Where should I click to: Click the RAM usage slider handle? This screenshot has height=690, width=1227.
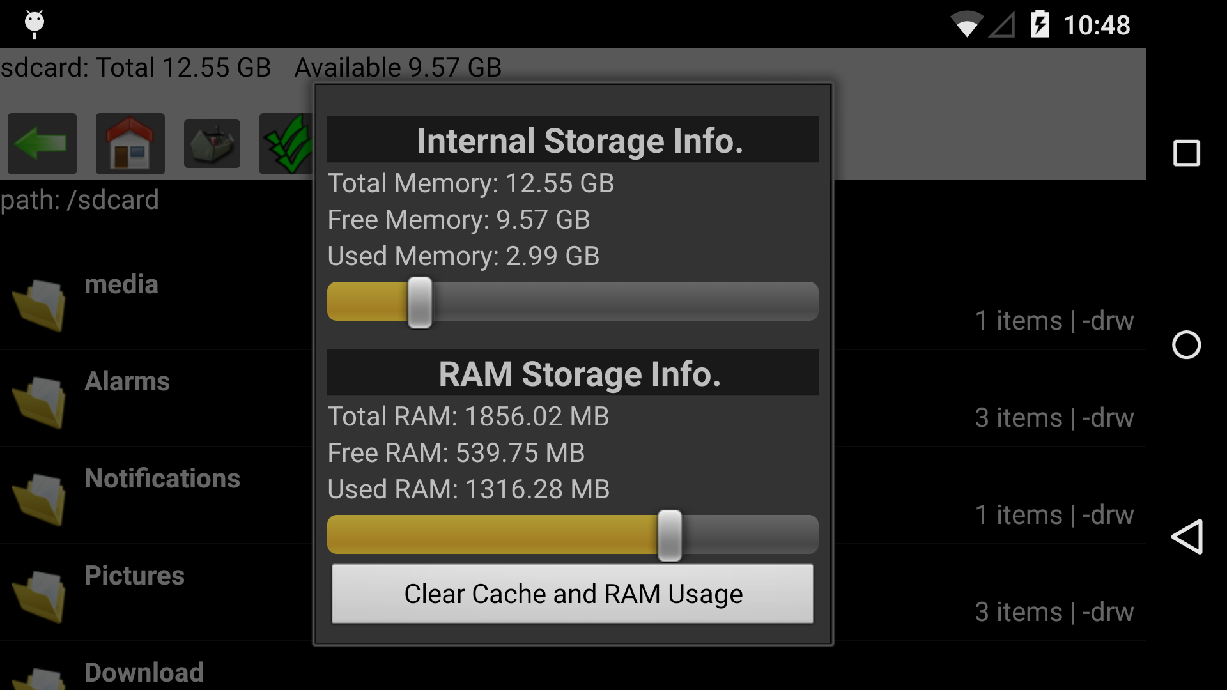click(668, 534)
